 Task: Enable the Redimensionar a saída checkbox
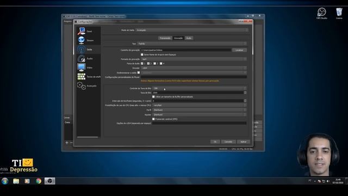click(x=139, y=72)
